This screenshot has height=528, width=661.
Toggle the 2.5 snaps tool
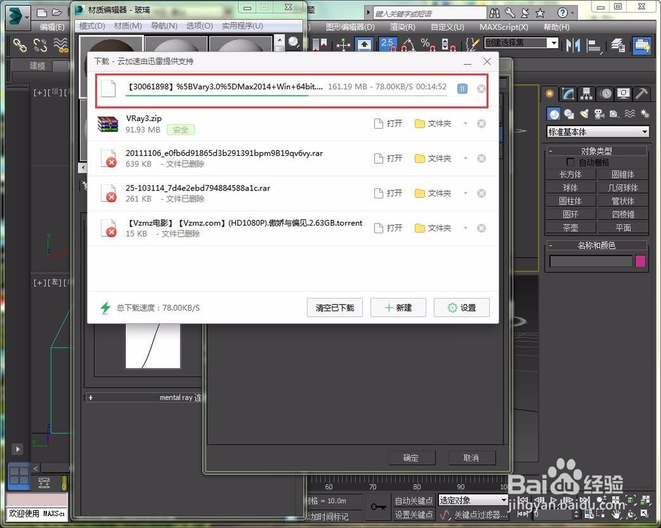pos(387,45)
